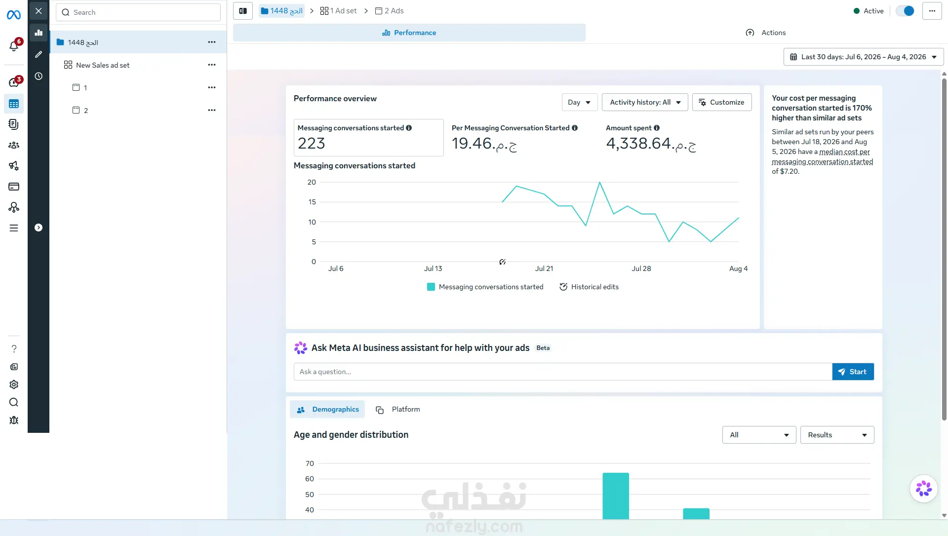The height and width of the screenshot is (536, 948).
Task: Click the الحج 1448 campaign breadcrumb
Action: [x=282, y=11]
